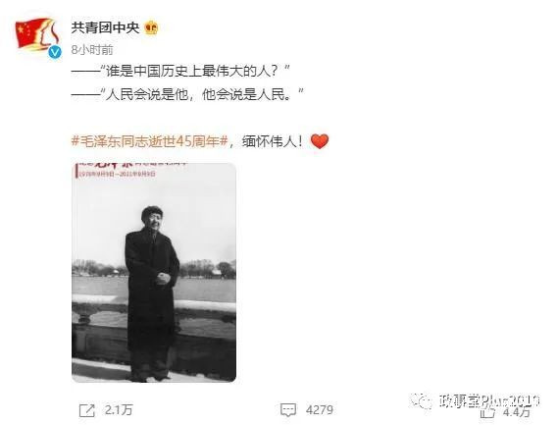Screen dimensions: 557x425
Task: Open the 共青团中央 account name link
Action: pos(105,27)
